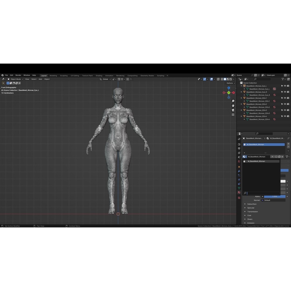Image resolution: width=291 pixels, height=291 pixels.
Task: Click the material popup search field
Action: tap(261, 193)
